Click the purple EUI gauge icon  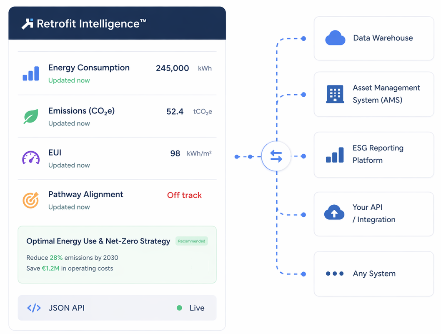(31, 158)
